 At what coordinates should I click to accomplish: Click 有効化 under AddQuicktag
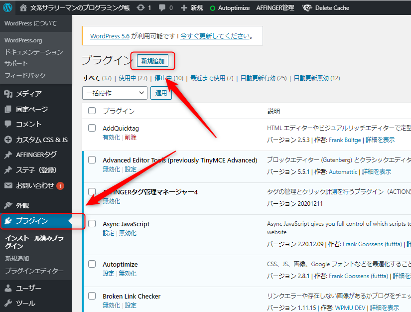[112, 138]
